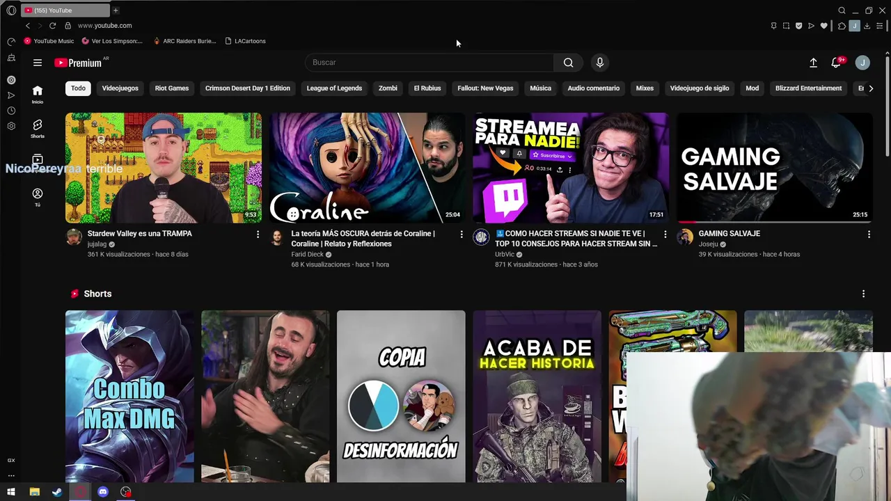Open the YouTube create upload icon
This screenshot has width=891, height=501.
(813, 63)
